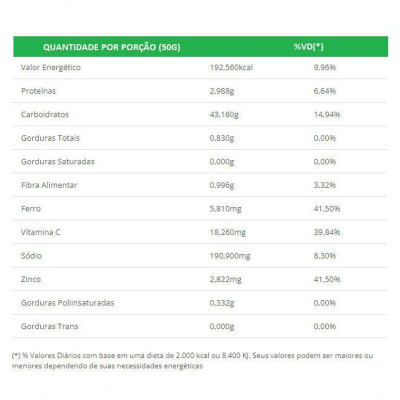This screenshot has height=400, width=400.
Task: Select the Gorduras Poliinsaturadas row label
Action: tap(67, 303)
